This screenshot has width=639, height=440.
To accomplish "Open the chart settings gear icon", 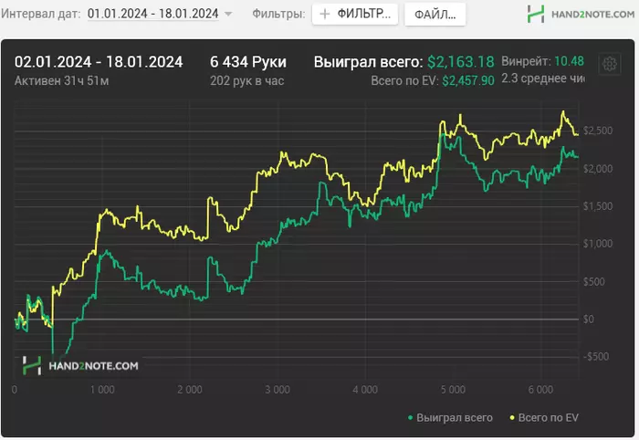I will (608, 64).
